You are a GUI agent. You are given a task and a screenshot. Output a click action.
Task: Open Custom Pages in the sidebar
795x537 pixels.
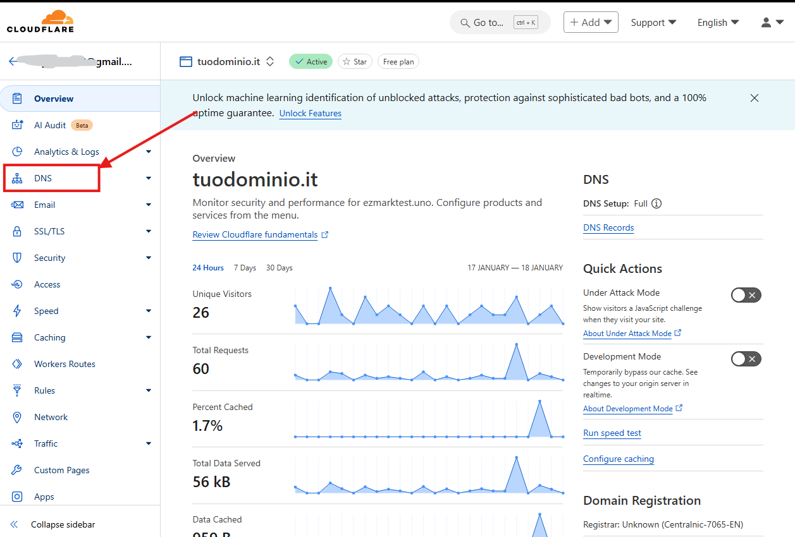(x=62, y=470)
